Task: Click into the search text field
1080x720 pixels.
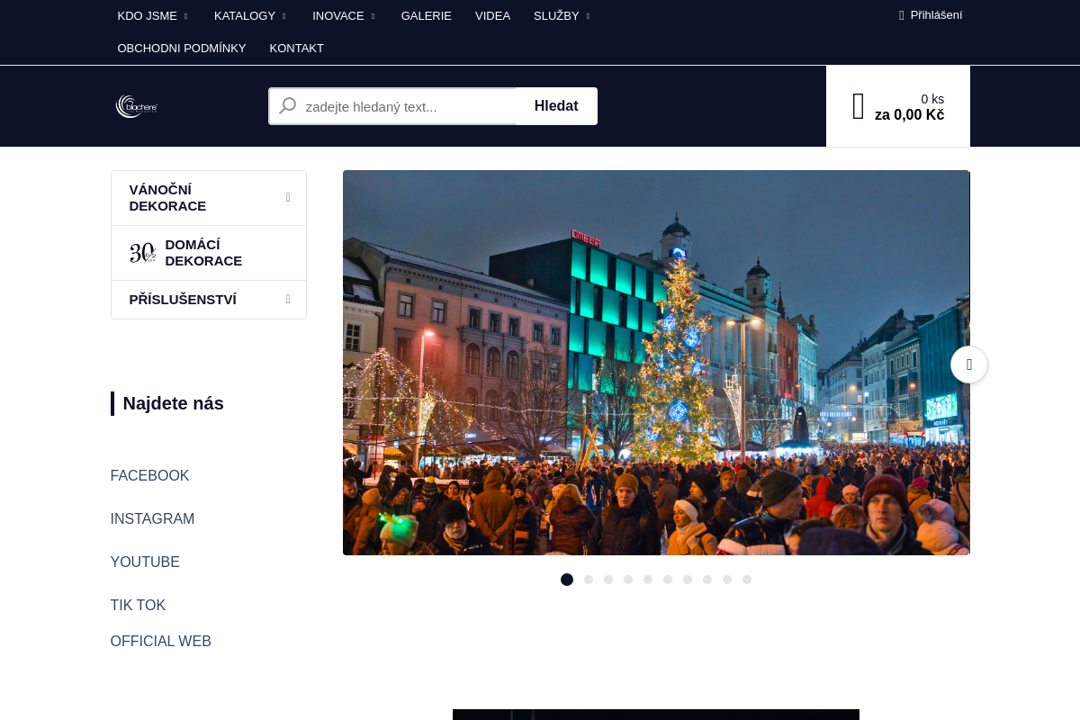Action: click(x=405, y=106)
